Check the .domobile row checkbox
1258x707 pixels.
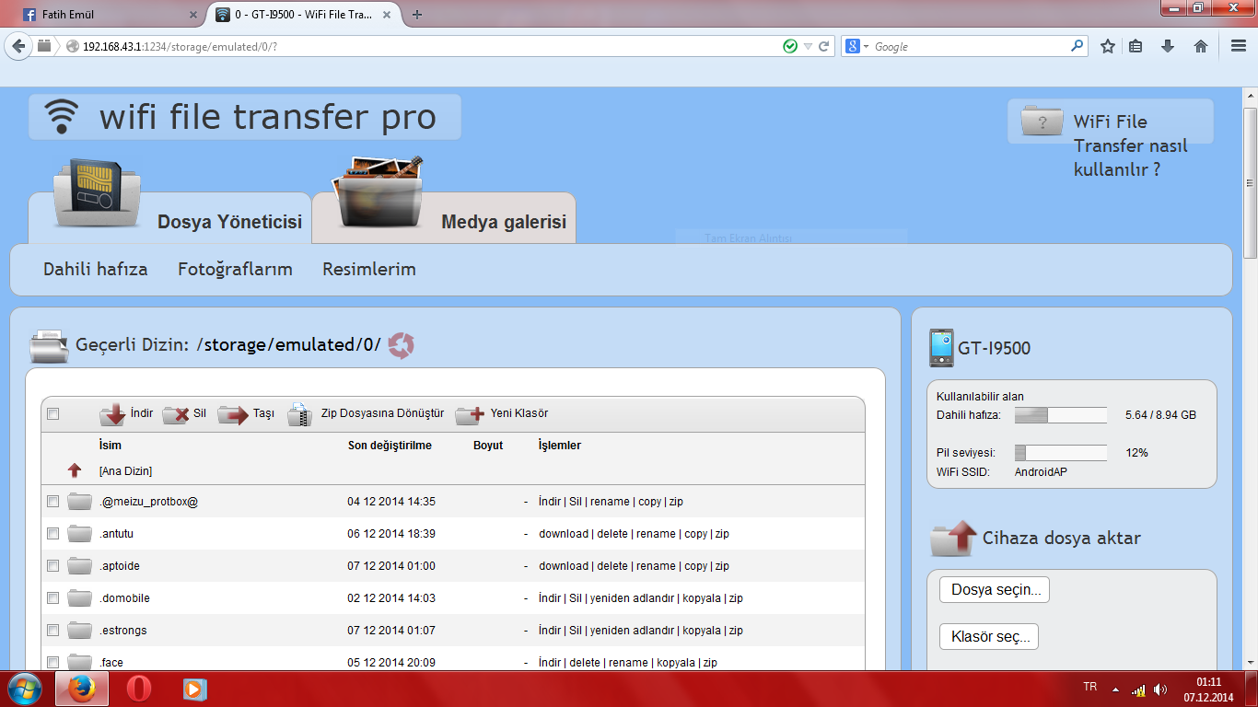[x=53, y=598]
